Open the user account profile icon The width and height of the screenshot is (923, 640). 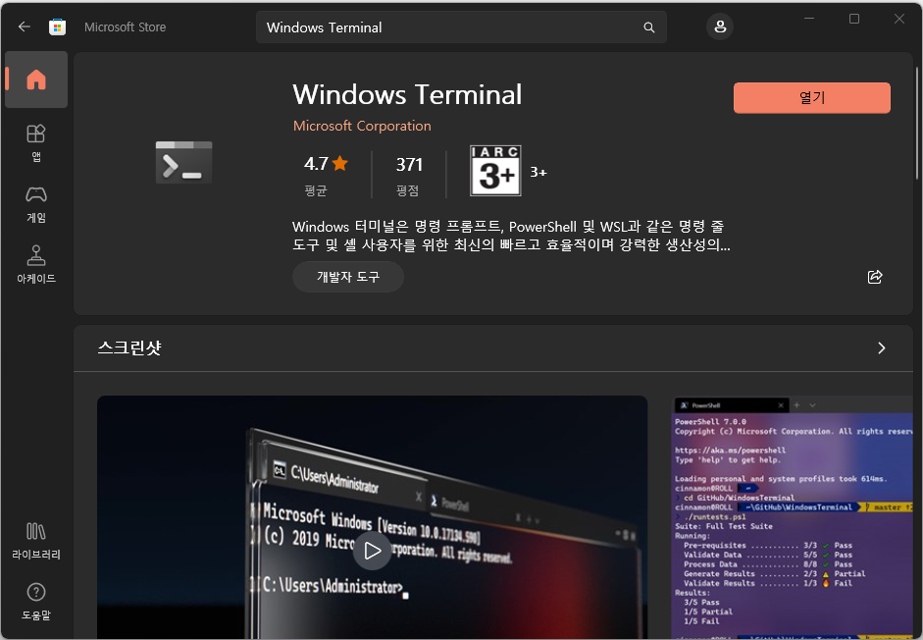[x=720, y=27]
